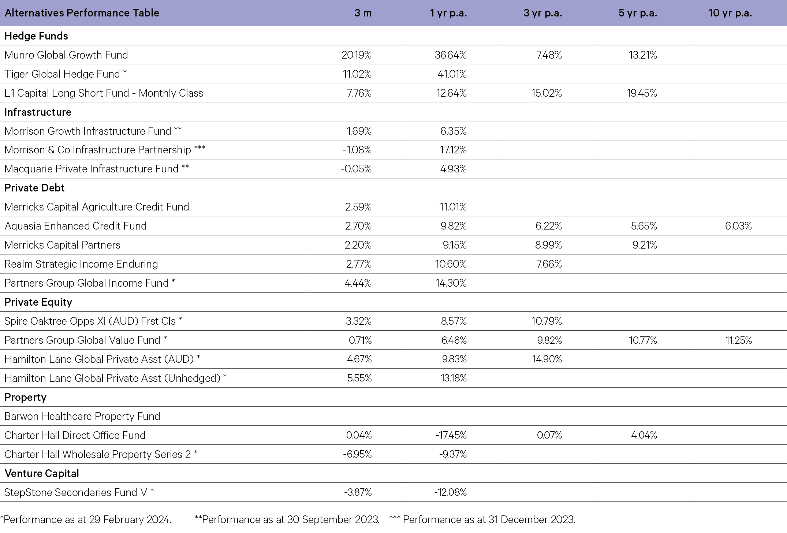Click the 'Munro Global Growth Fund' row name
This screenshot has width=787, height=533.
66,55
